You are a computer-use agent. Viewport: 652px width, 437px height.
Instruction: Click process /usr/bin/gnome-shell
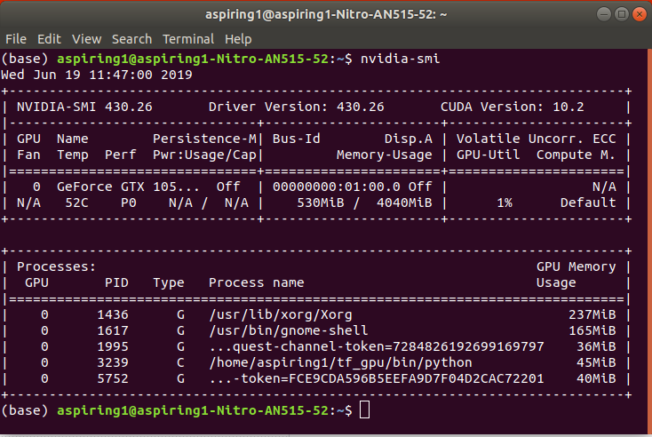(289, 331)
